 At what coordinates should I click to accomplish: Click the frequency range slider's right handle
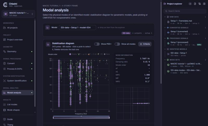pos(109,117)
